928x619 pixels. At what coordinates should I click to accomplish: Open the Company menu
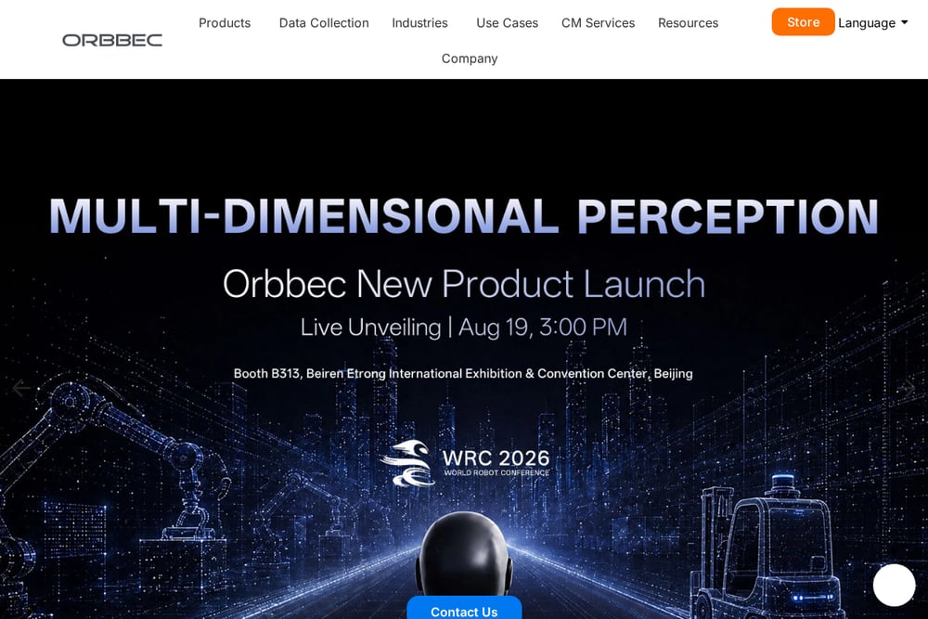pos(470,58)
